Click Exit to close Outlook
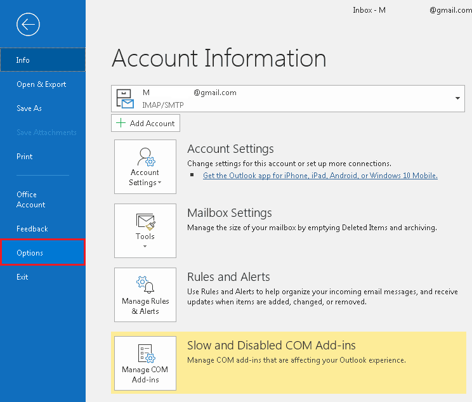472x402 pixels. pos(22,277)
